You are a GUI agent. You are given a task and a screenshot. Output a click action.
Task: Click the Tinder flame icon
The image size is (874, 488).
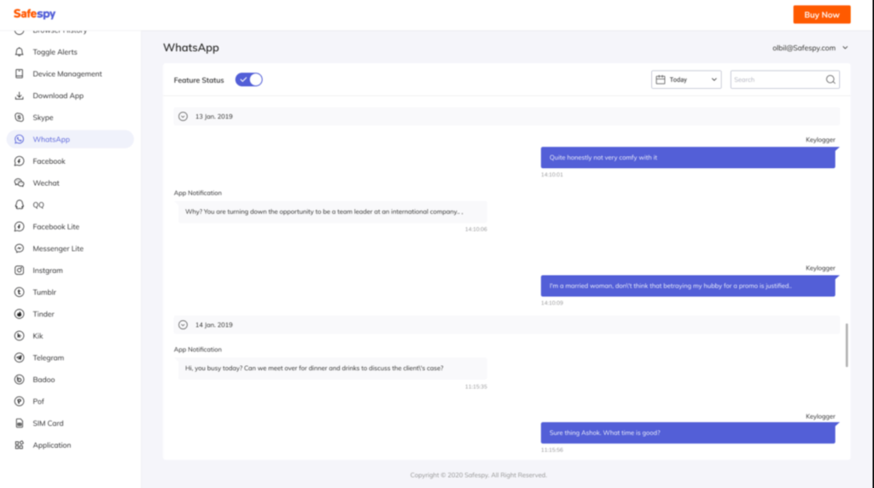[x=19, y=314]
